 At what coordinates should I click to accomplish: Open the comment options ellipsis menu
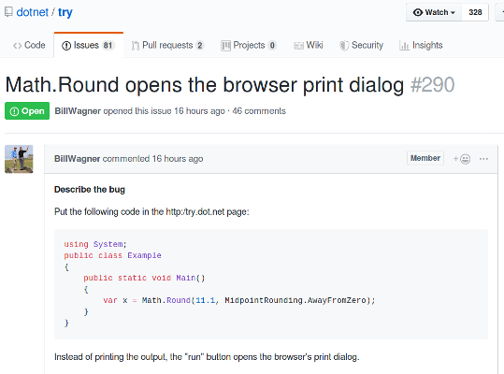[x=483, y=159]
